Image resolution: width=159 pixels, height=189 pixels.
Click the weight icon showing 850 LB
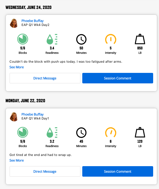click(x=140, y=39)
